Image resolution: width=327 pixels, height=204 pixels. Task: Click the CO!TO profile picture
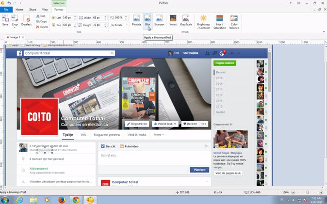[x=39, y=117]
